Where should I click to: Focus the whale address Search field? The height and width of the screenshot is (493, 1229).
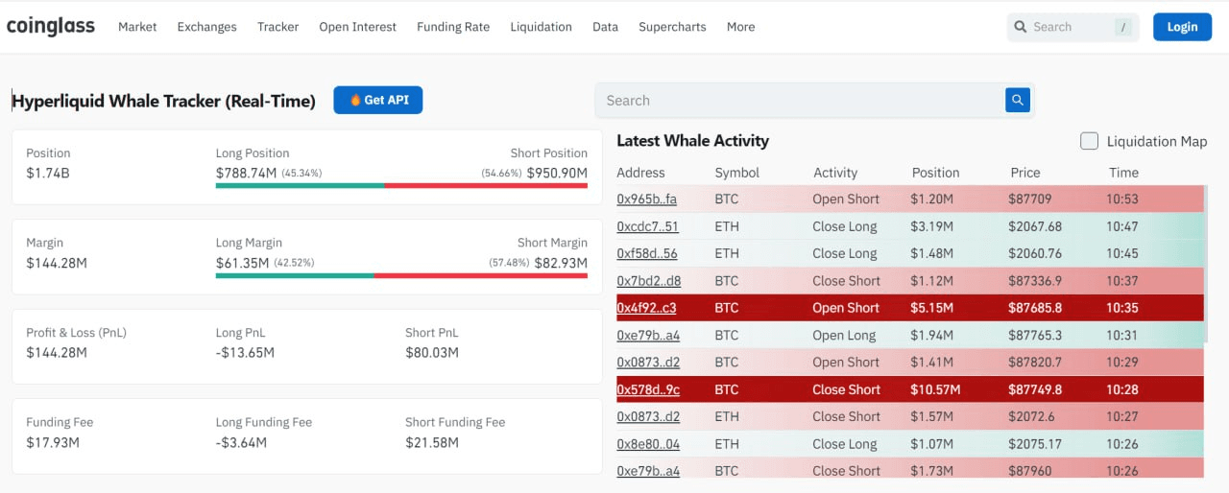point(800,100)
